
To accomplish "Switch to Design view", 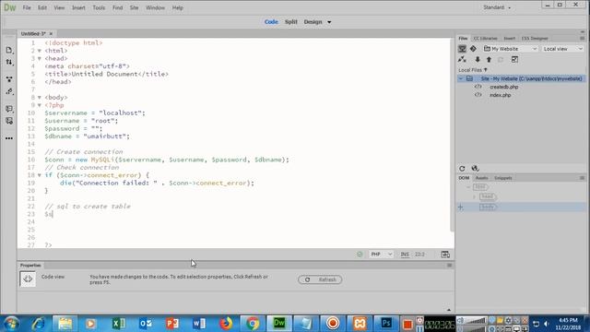I will (x=313, y=22).
